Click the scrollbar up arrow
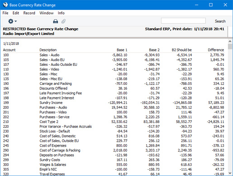The height and width of the screenshot is (176, 233). pyautogui.click(x=230, y=41)
